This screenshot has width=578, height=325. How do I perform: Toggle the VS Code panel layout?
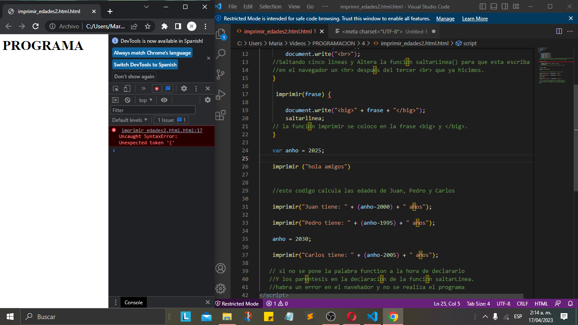click(494, 6)
